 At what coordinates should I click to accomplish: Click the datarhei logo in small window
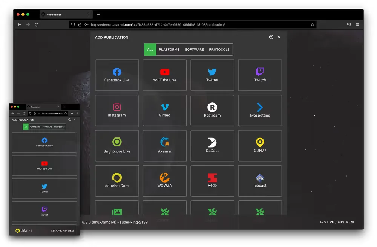[23, 231]
